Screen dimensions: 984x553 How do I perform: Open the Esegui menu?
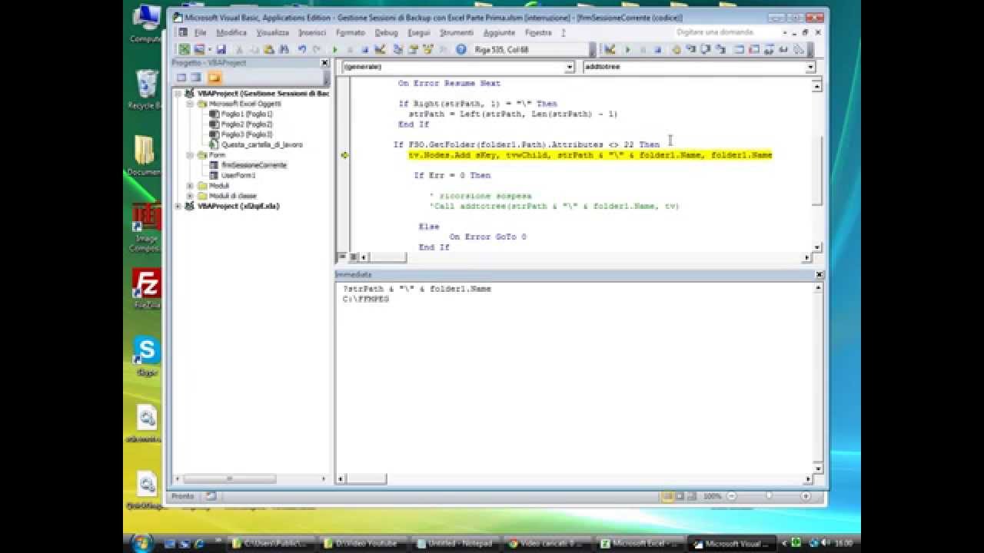coord(419,32)
